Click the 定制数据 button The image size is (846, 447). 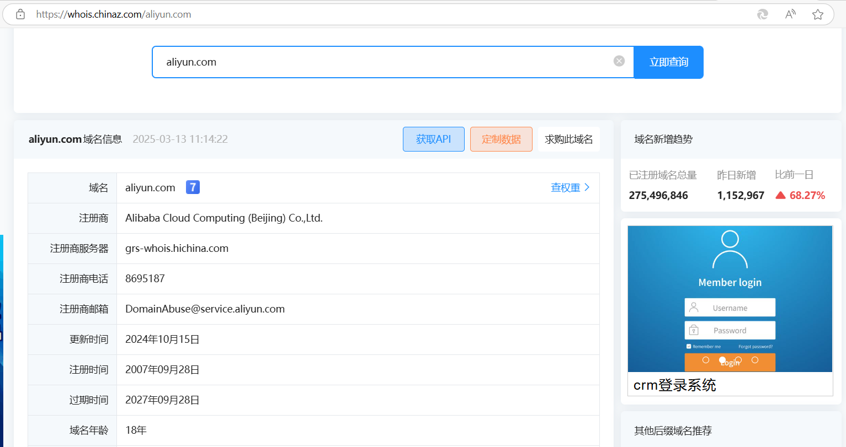(501, 139)
